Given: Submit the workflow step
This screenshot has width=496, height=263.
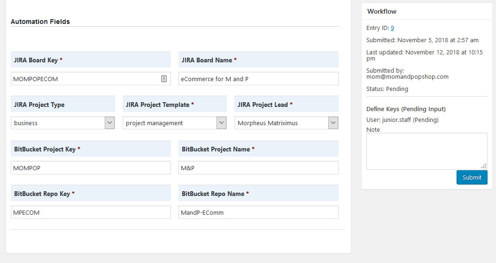Looking at the screenshot, I should [x=472, y=177].
